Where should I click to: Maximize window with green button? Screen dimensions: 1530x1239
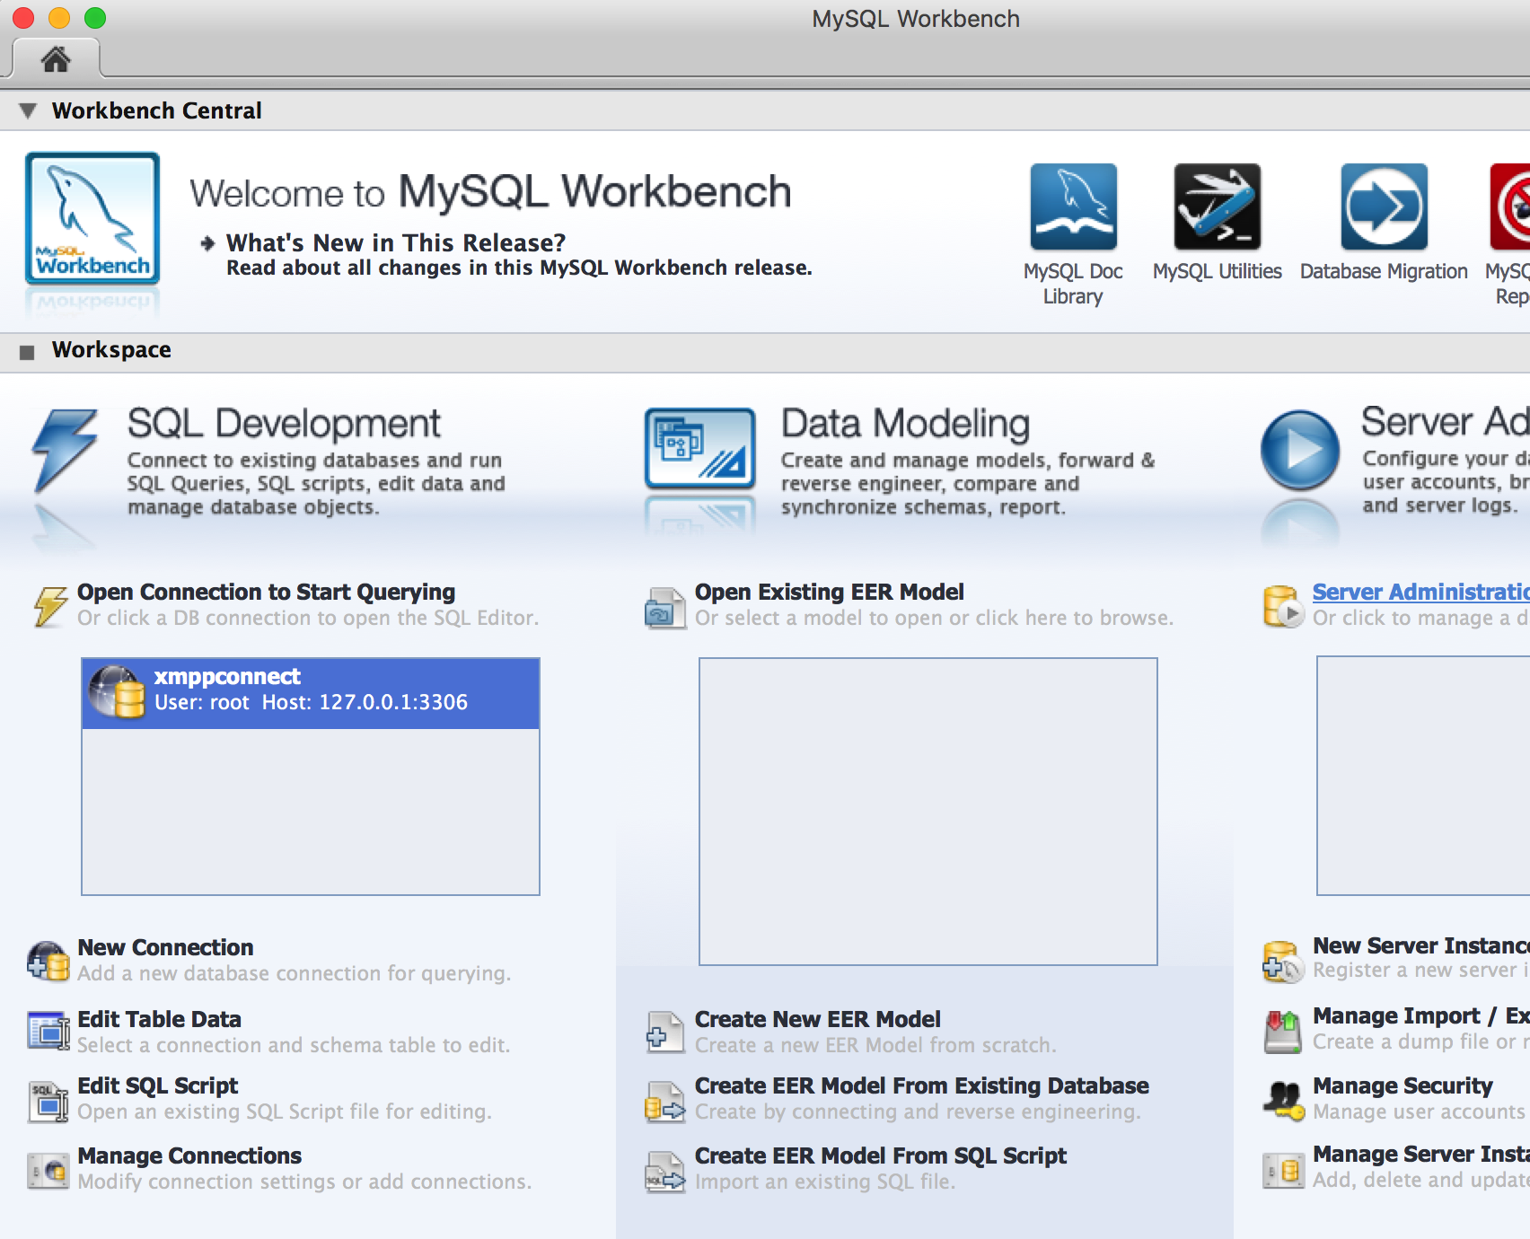click(x=95, y=18)
